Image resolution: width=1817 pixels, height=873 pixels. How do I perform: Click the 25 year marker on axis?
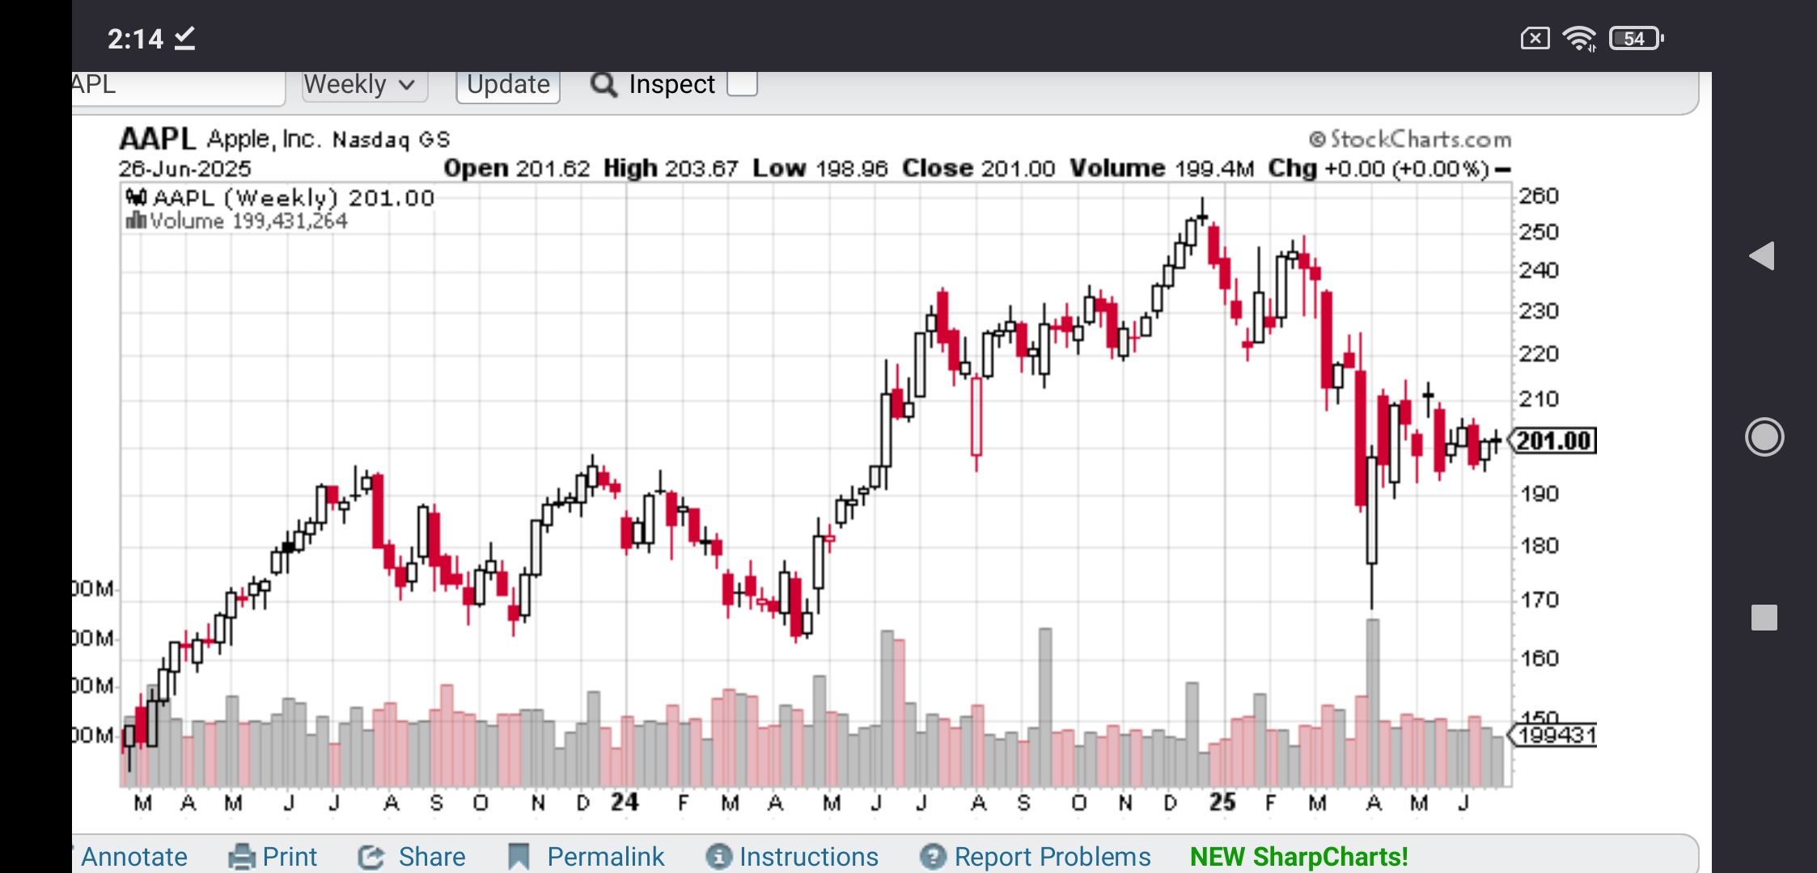point(1222,803)
